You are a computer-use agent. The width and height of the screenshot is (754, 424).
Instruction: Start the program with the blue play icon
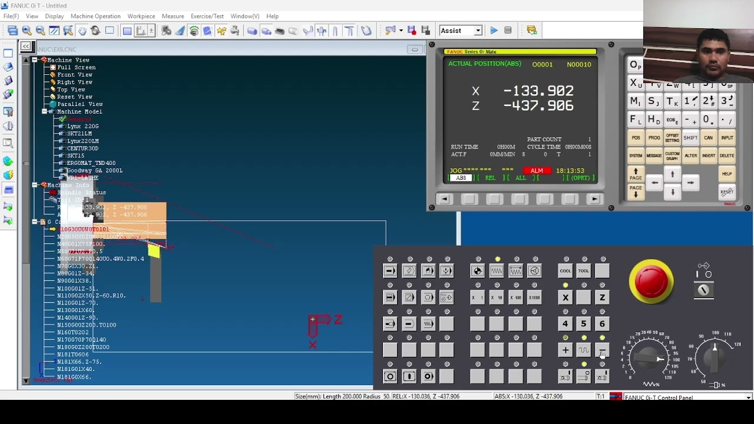[x=494, y=31]
